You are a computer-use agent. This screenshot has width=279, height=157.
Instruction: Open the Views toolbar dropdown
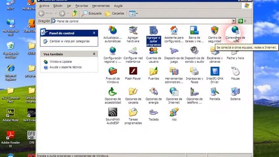(133, 14)
